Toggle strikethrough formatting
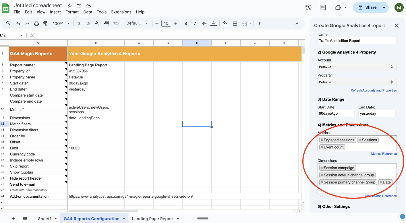The image size is (406, 223). pos(204,24)
